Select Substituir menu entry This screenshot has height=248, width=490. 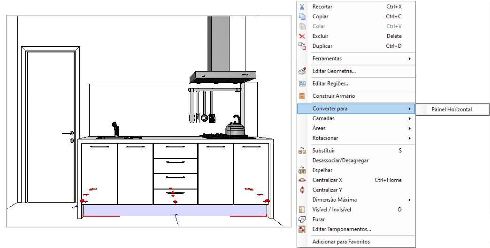(x=356, y=151)
